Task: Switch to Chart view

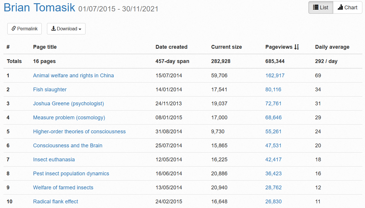Action: (x=347, y=8)
